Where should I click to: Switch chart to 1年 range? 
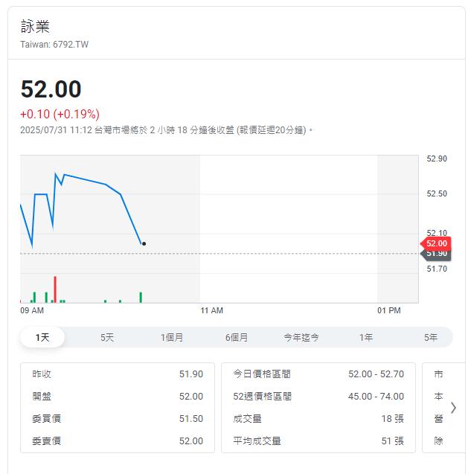pyautogui.click(x=366, y=337)
